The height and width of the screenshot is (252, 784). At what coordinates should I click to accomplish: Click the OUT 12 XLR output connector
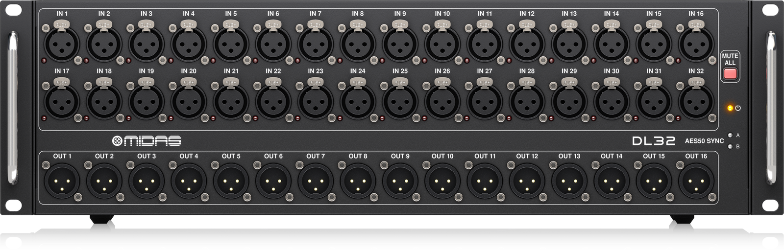click(527, 181)
